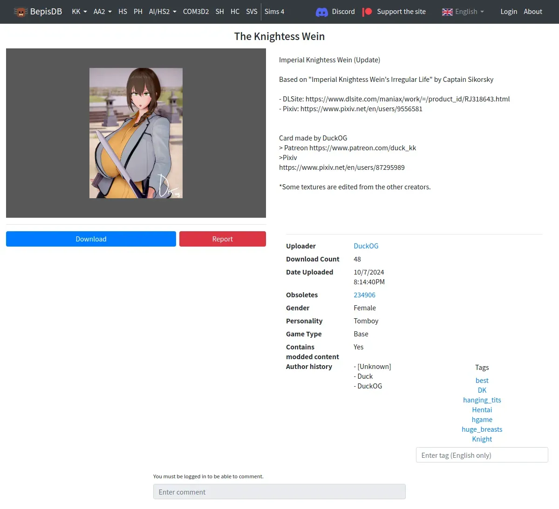Open the About page
559x509 pixels.
point(533,12)
